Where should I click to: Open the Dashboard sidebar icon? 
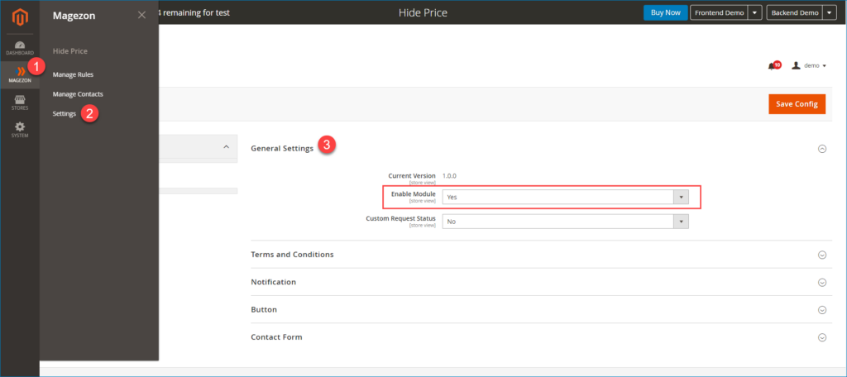pyautogui.click(x=20, y=47)
